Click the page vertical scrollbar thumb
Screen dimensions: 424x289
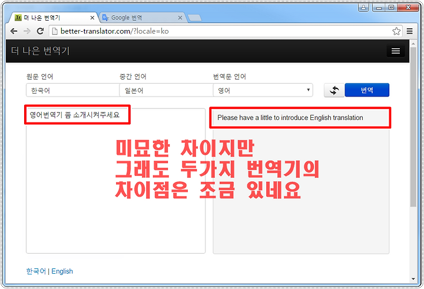pos(413,127)
